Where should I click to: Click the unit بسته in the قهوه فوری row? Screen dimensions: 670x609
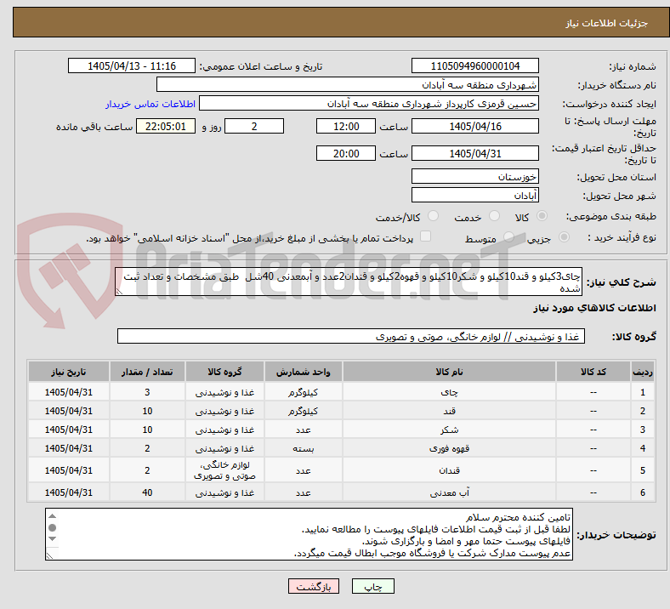[x=303, y=449]
